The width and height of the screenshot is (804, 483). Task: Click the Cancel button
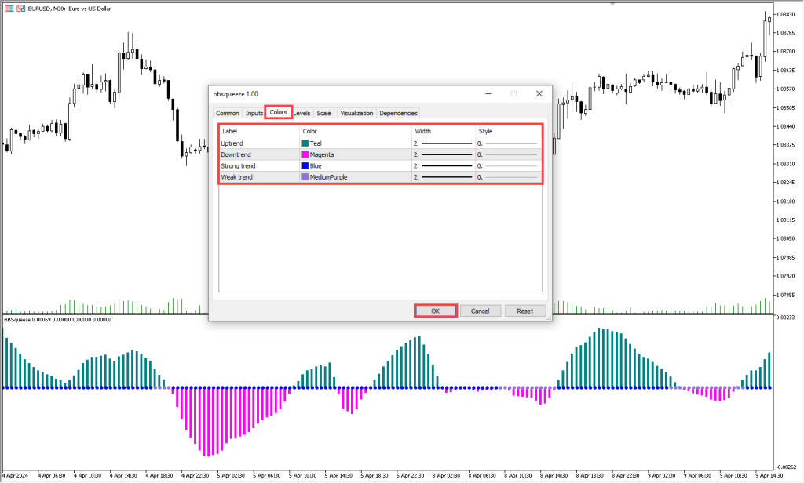[x=480, y=311]
